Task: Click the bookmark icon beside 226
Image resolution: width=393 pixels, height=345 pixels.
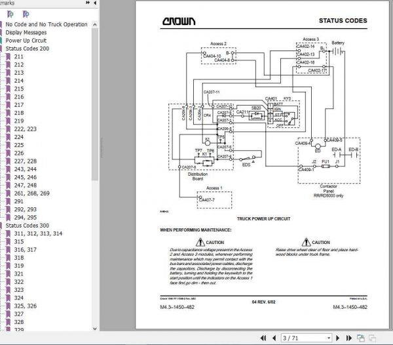Action: 9,153
